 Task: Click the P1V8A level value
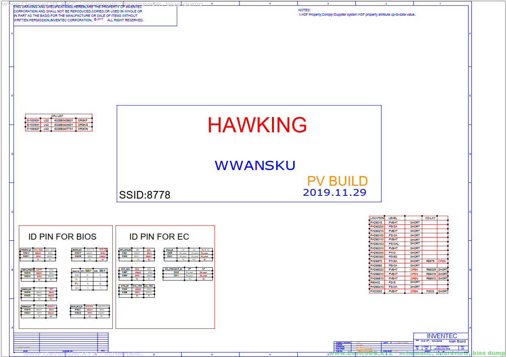tap(393, 261)
